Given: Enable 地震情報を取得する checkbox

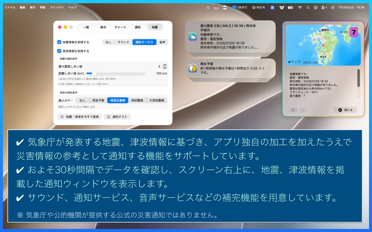Looking at the screenshot, I should coord(59,42).
